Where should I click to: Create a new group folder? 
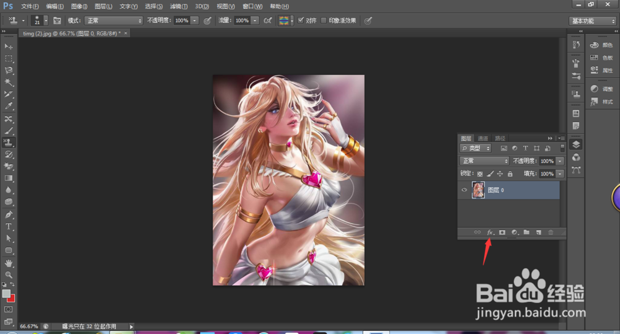coord(526,232)
